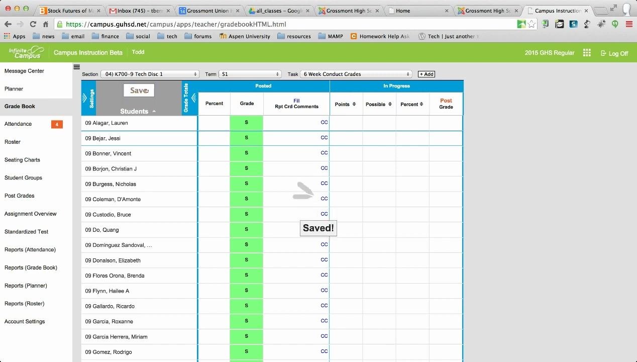The width and height of the screenshot is (637, 362).
Task: Bookmark page with star icon
Action: (x=532, y=24)
